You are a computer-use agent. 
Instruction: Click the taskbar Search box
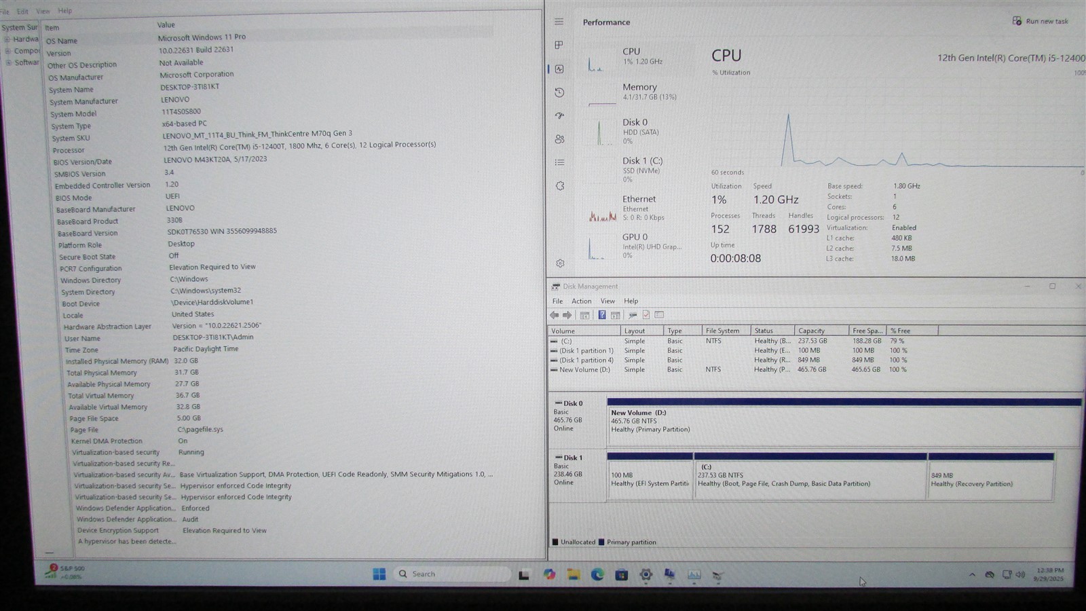pos(453,574)
